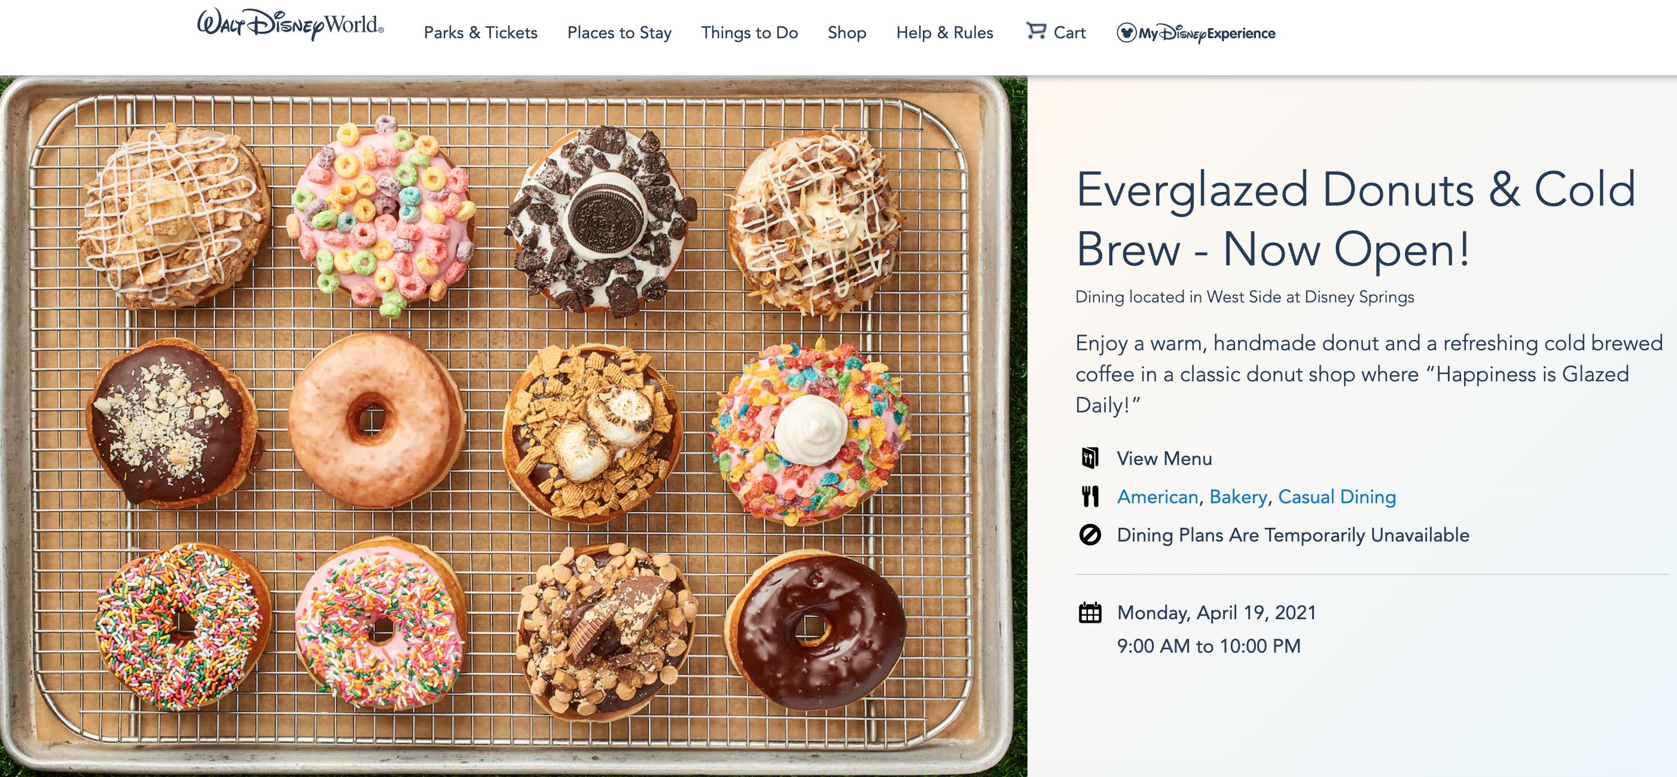Click the unavailable circle icon for dining plans
The image size is (1677, 777).
1090,534
